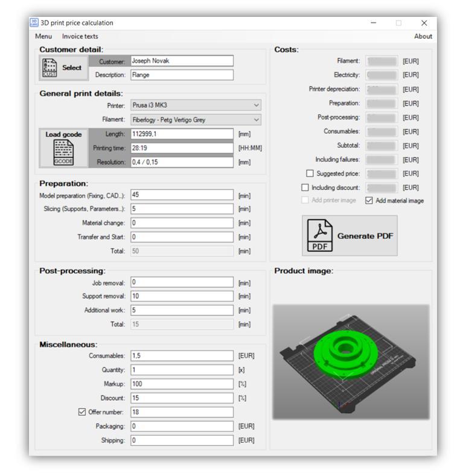The image size is (466, 473).
Task: Toggle the Suggested price checkbox
Action: click(310, 174)
